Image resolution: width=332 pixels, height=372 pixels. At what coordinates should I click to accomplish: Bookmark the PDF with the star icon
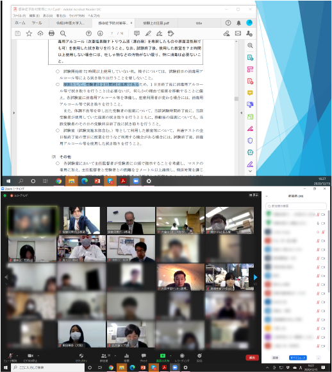[x=29, y=33]
